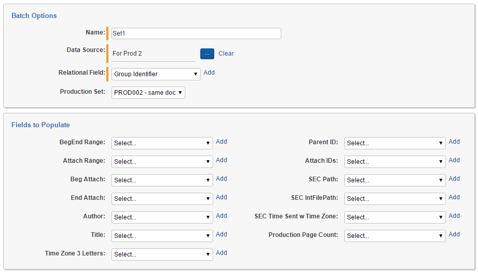
Task: Open the Beg Attach select list
Action: click(162, 180)
